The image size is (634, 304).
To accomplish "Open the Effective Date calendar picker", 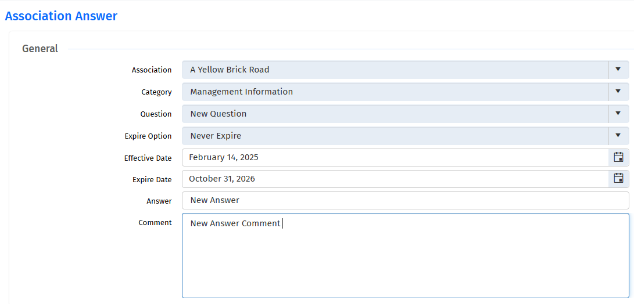I will coord(619,157).
